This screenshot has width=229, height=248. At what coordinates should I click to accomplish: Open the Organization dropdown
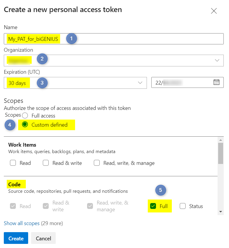pos(217,60)
